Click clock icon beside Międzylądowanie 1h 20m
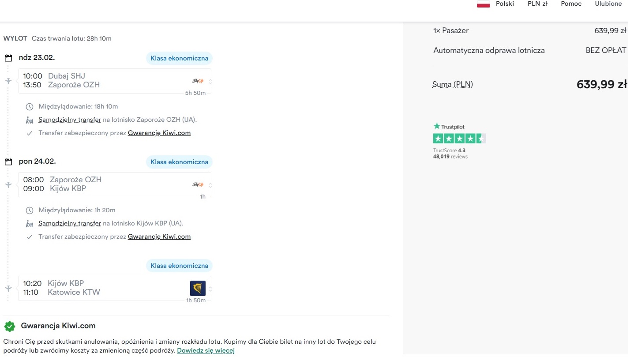 (30, 210)
